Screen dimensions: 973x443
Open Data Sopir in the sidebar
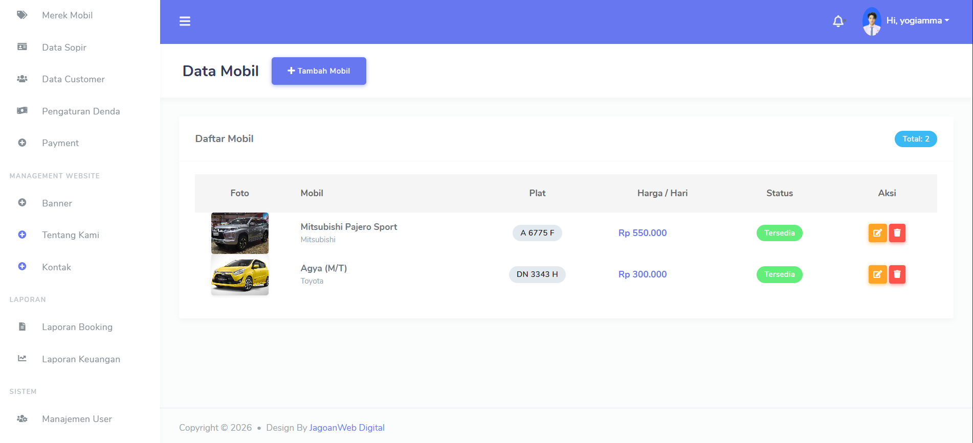[64, 48]
